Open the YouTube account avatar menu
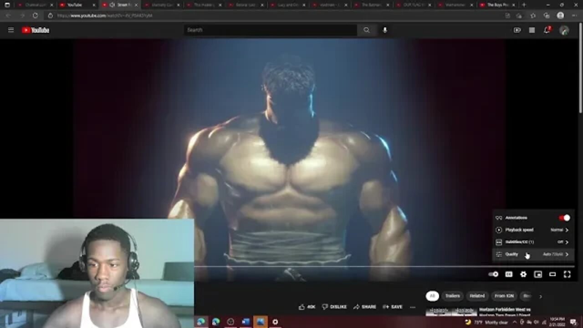 tap(564, 30)
